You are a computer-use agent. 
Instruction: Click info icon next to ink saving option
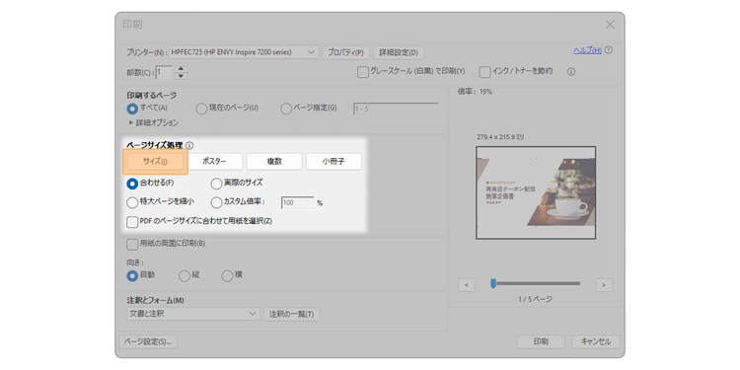point(571,72)
